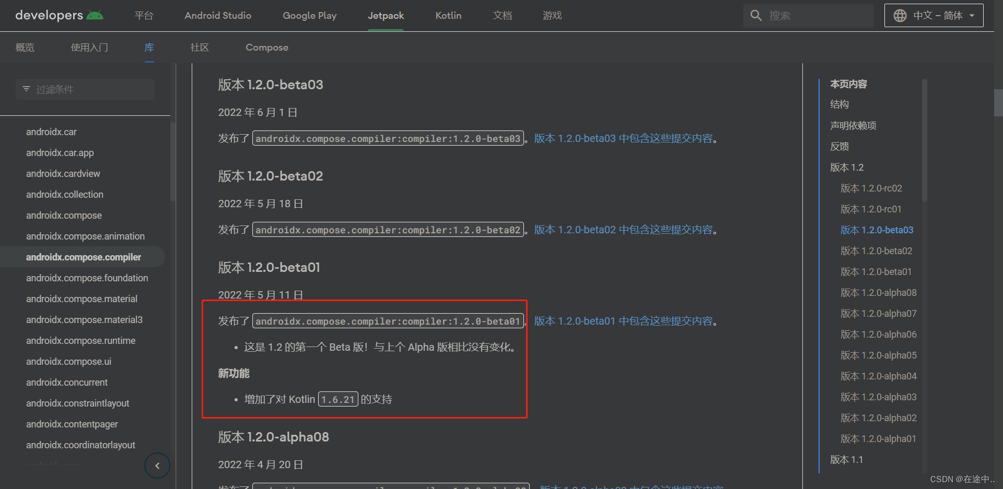Click the page vertical scrollbar thumb
The image size is (1003, 489).
pos(998,102)
